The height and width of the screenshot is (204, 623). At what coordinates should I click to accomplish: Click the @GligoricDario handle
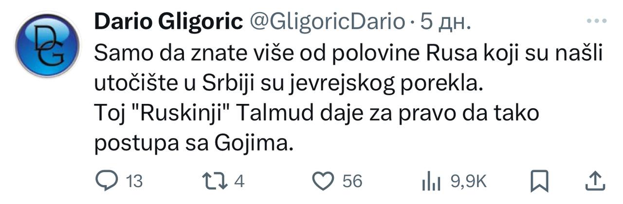point(327,21)
